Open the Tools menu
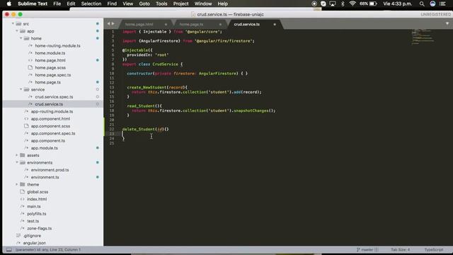This screenshot has width=453, height=255. click(x=161, y=4)
